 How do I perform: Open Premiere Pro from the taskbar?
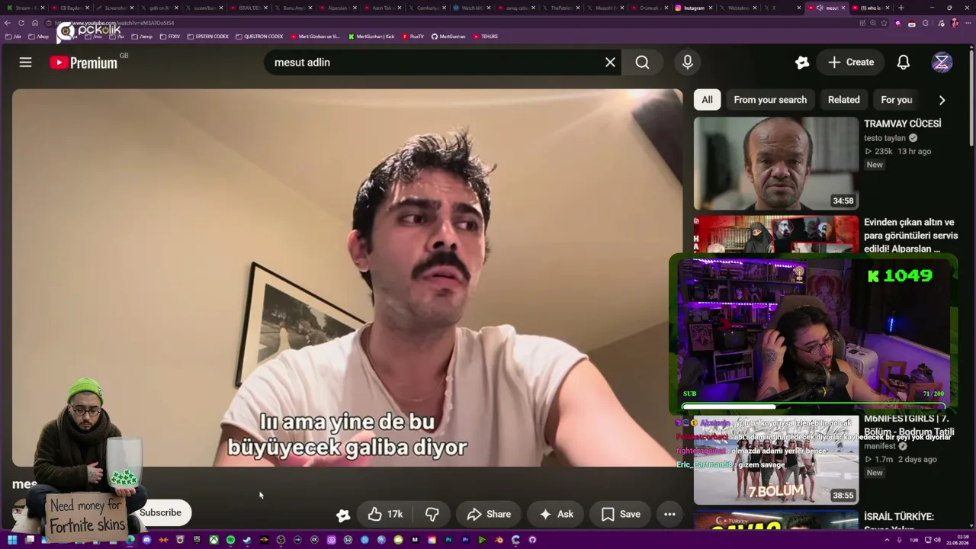465,540
